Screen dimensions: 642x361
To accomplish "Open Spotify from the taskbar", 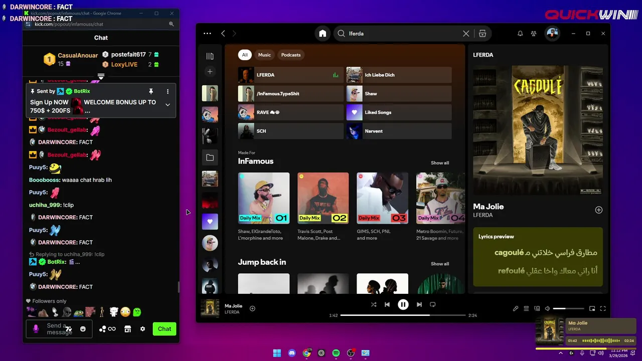I will click(x=336, y=353).
